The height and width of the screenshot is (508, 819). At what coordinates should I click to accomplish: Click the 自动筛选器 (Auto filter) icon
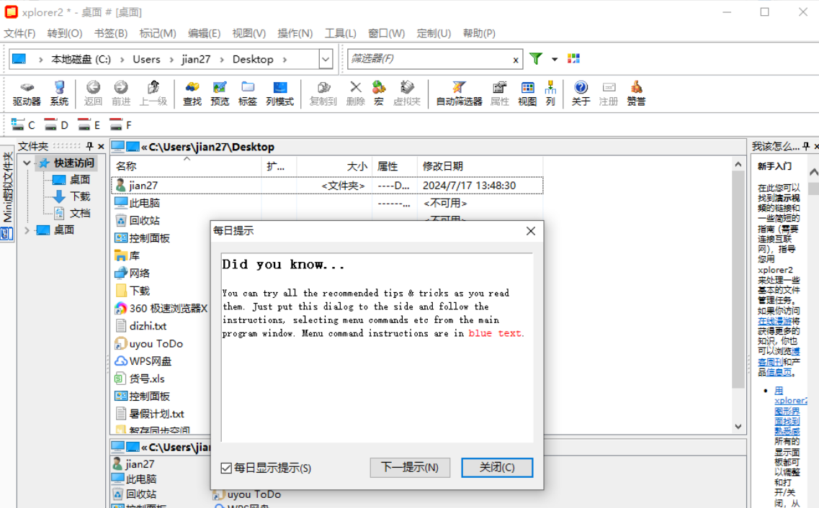[459, 94]
